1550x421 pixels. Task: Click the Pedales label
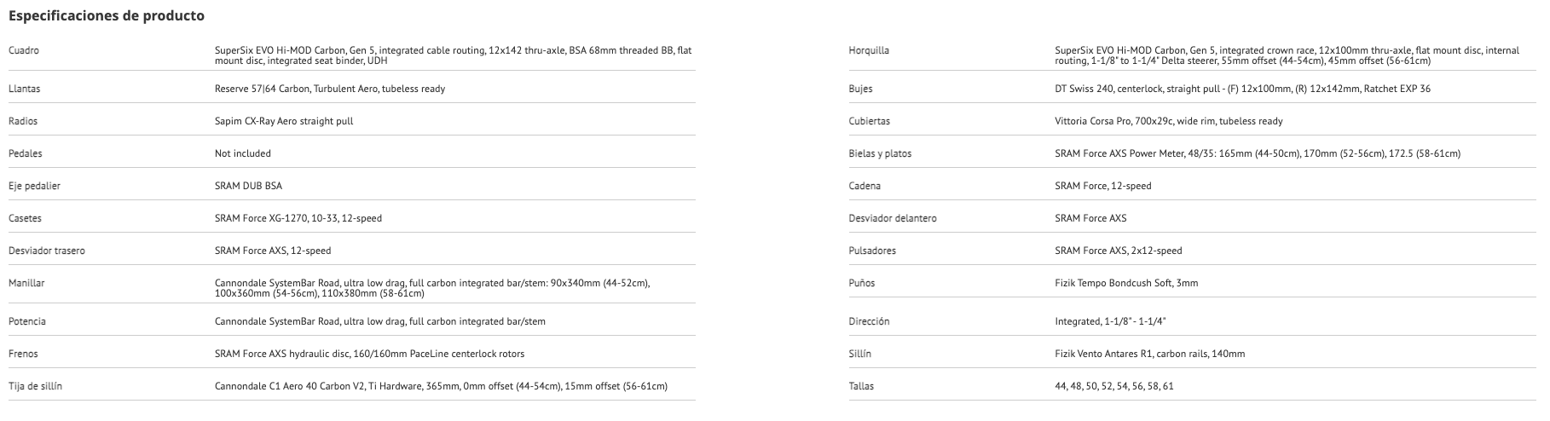[25, 153]
